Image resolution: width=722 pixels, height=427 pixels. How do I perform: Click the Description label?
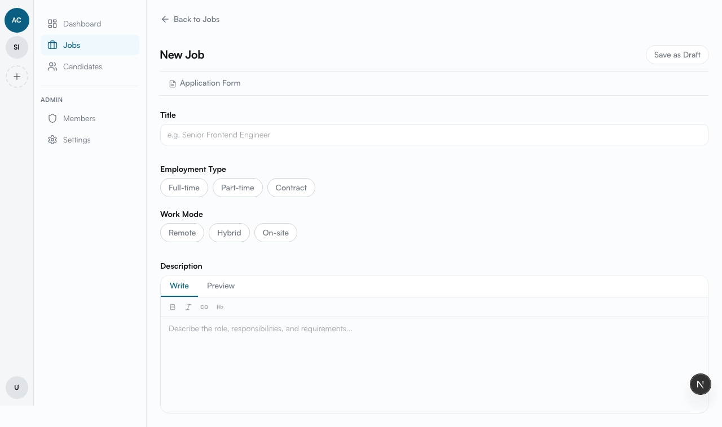[x=181, y=266]
